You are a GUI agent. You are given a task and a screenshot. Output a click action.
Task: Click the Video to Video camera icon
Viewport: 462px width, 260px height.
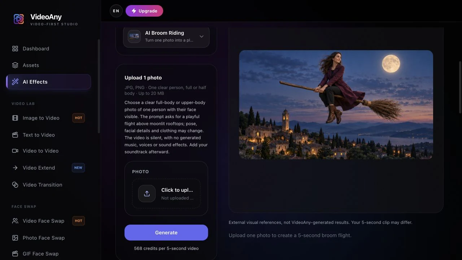coord(15,151)
